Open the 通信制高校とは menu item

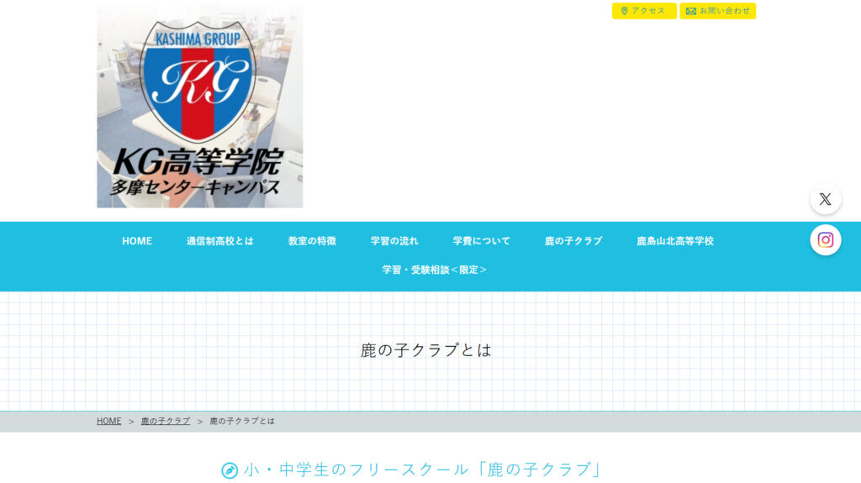pyautogui.click(x=219, y=241)
